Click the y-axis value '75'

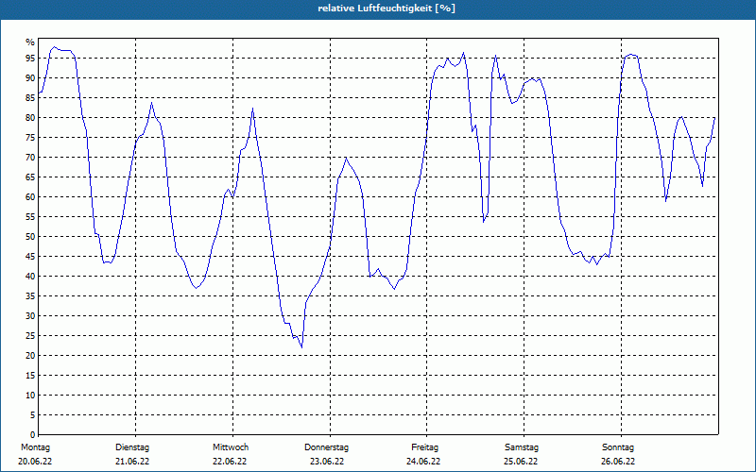coord(30,137)
